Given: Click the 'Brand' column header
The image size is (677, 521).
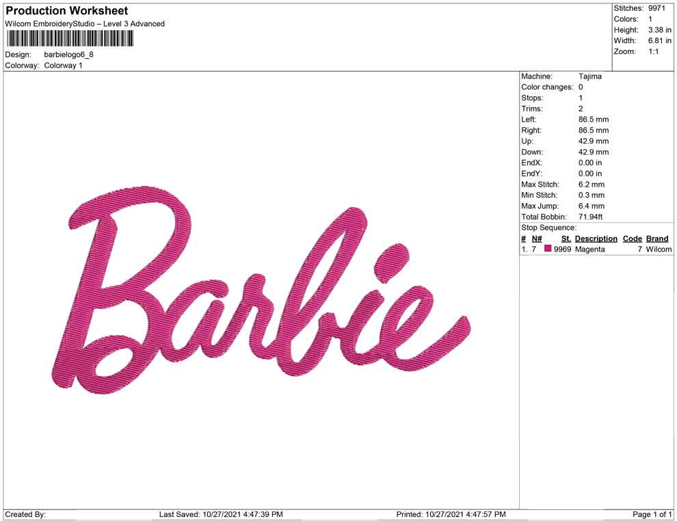Looking at the screenshot, I should (657, 239).
